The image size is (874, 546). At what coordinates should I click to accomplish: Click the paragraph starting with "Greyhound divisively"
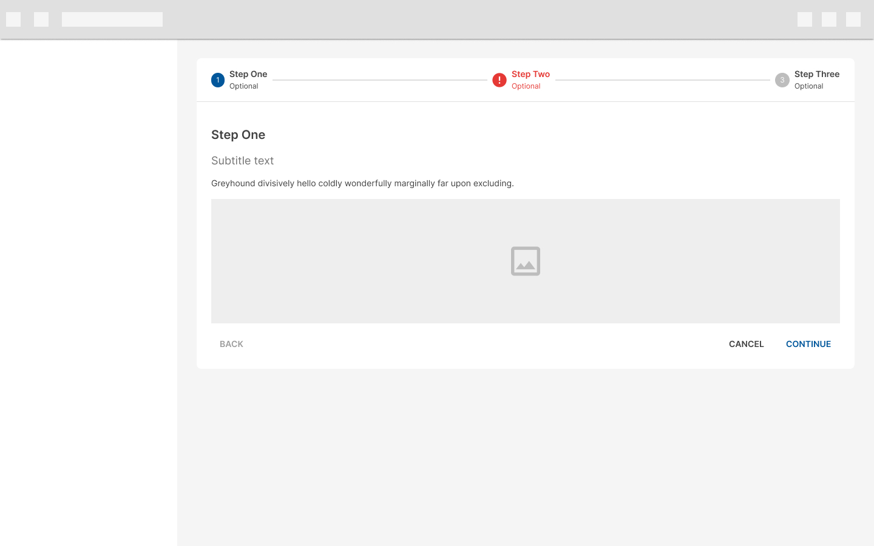click(x=362, y=183)
